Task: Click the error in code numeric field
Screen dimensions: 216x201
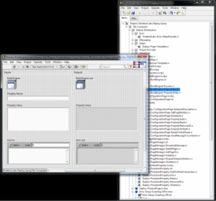Action: (x=50, y=145)
